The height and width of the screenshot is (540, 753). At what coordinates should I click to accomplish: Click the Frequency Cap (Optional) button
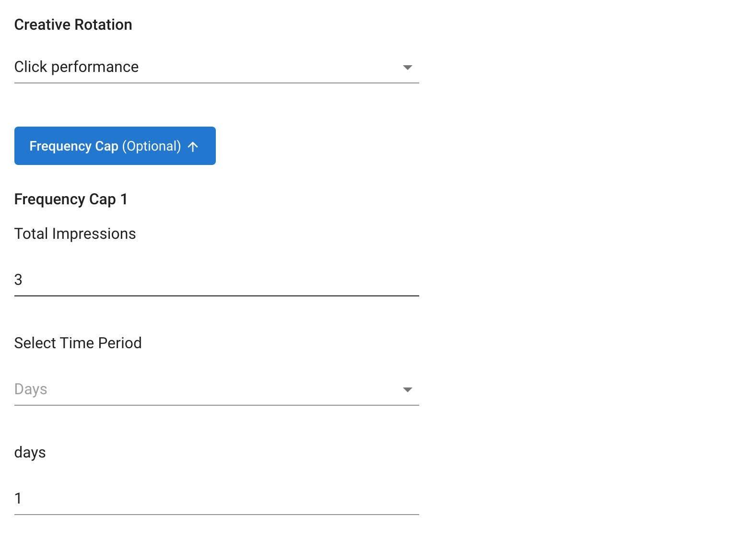click(115, 146)
